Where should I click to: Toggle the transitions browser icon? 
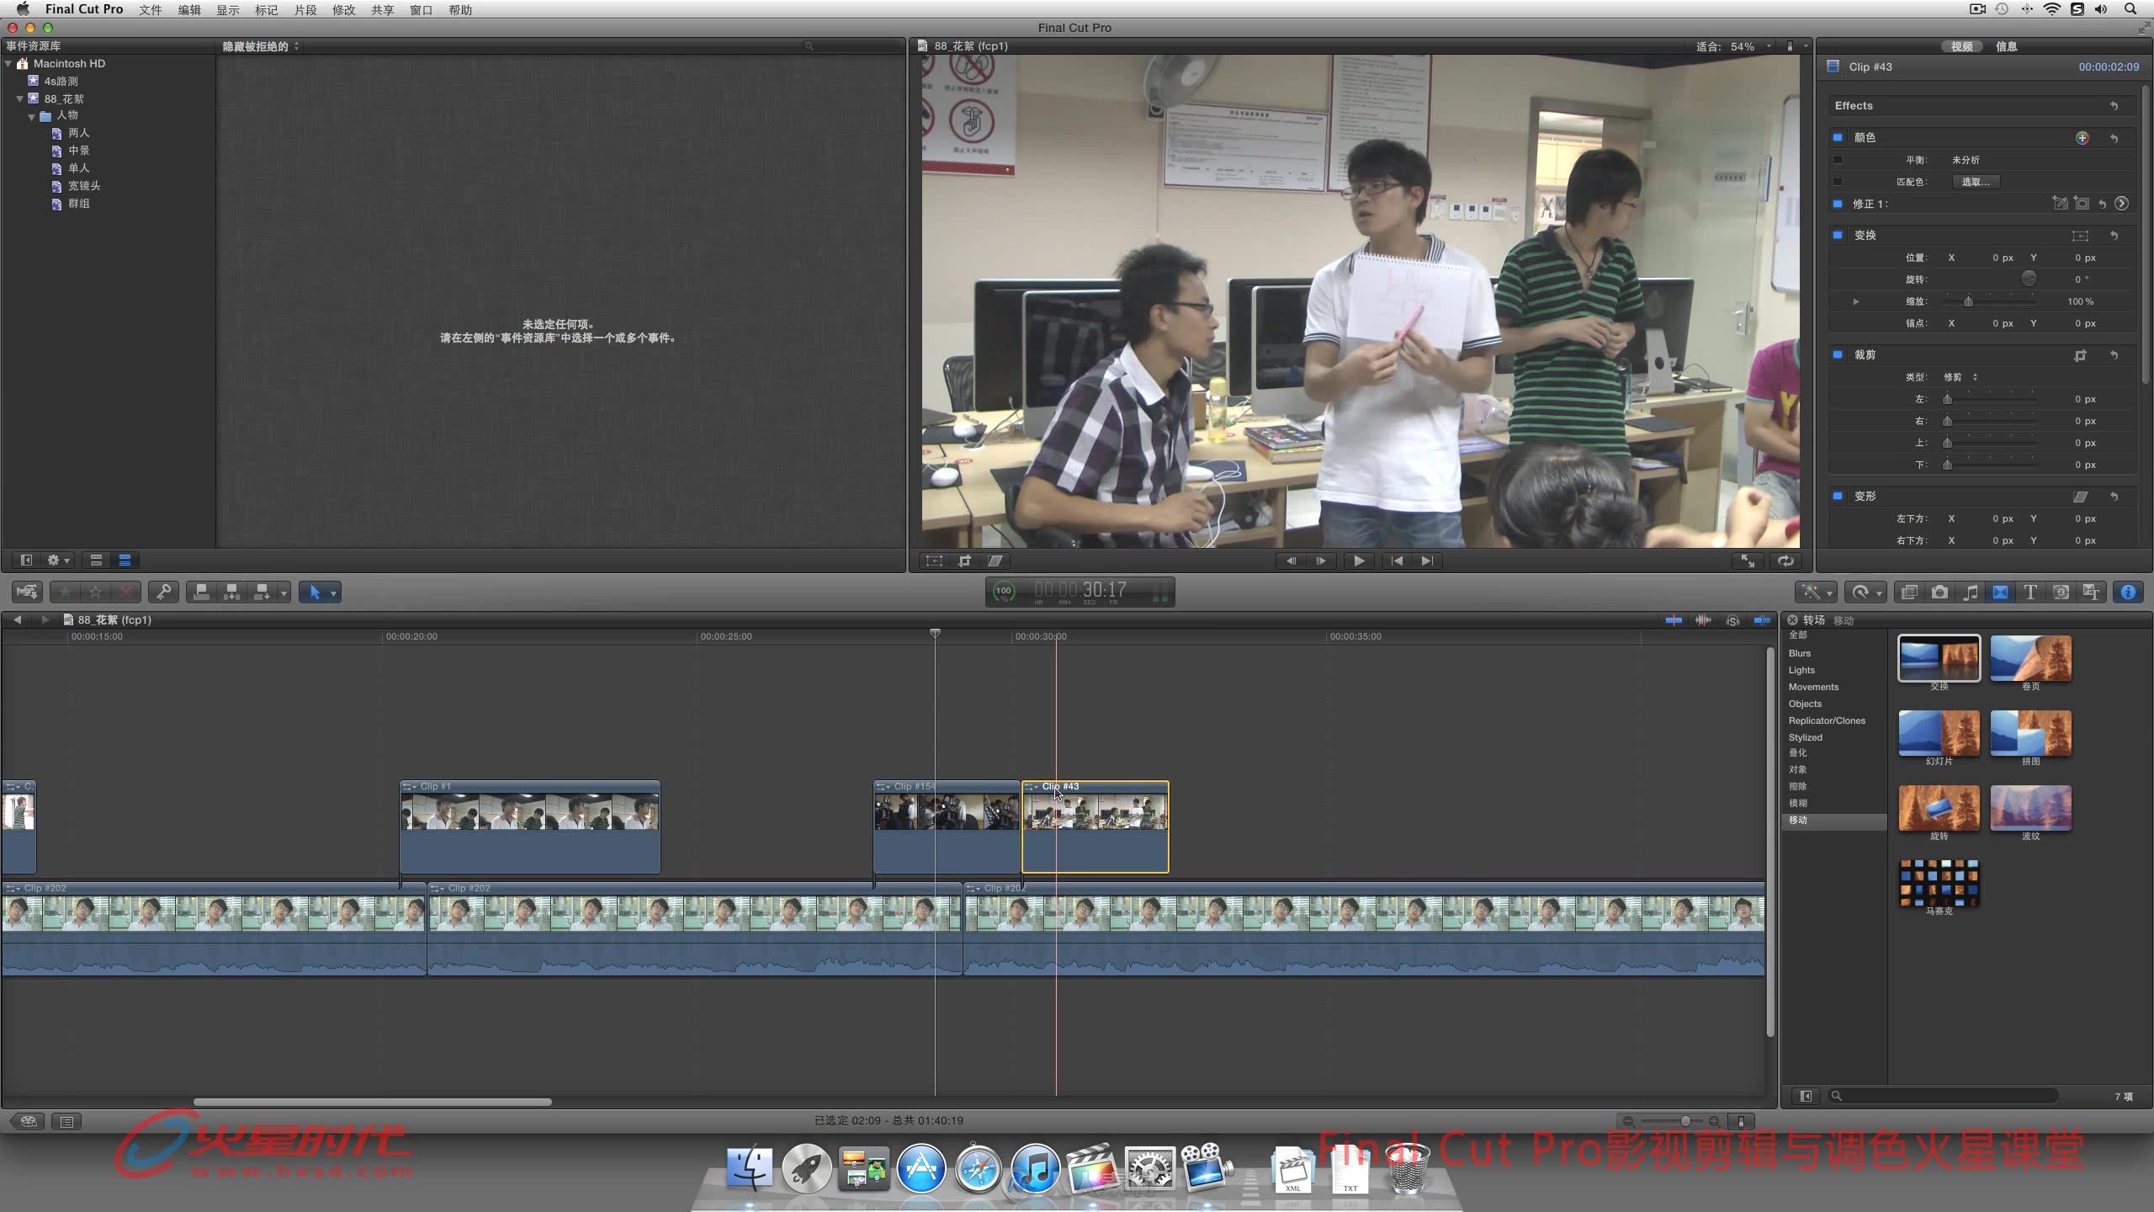pos(2000,593)
